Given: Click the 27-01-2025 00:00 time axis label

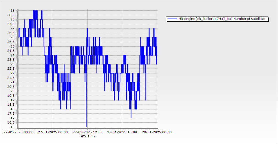Looking at the screenshot, I should click(19, 132).
